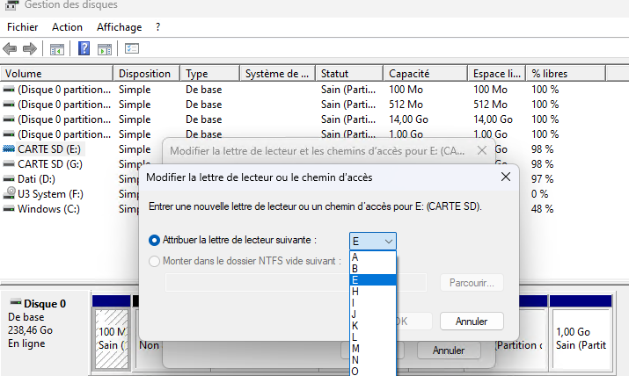Image resolution: width=629 pixels, height=376 pixels.
Task: Click the CARTE SD (G:) volume icon
Action: 9,163
